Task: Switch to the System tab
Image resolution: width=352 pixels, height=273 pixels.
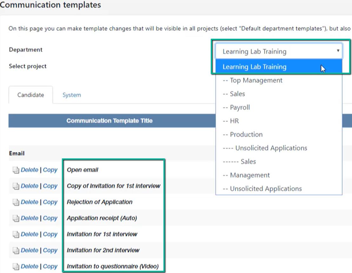Action: [72, 95]
